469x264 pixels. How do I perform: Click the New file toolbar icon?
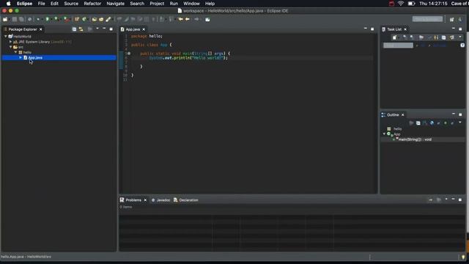click(x=5, y=19)
